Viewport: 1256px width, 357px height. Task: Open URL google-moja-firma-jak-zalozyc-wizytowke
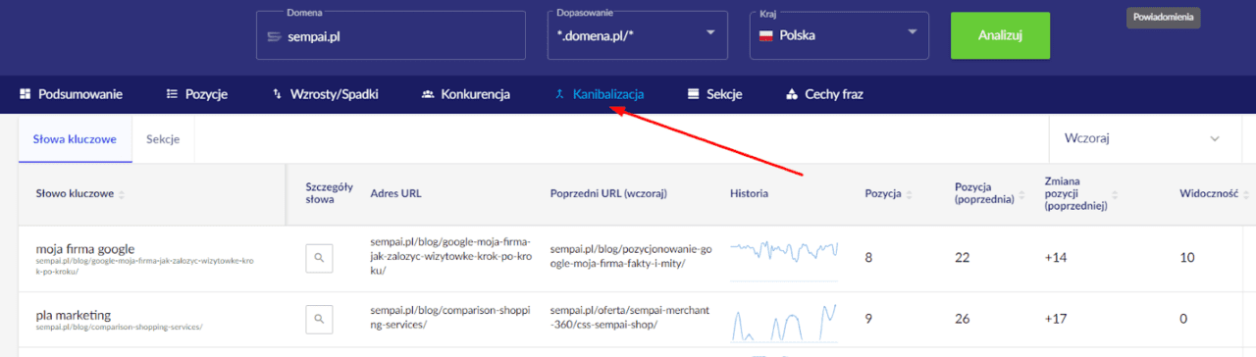coord(451,257)
